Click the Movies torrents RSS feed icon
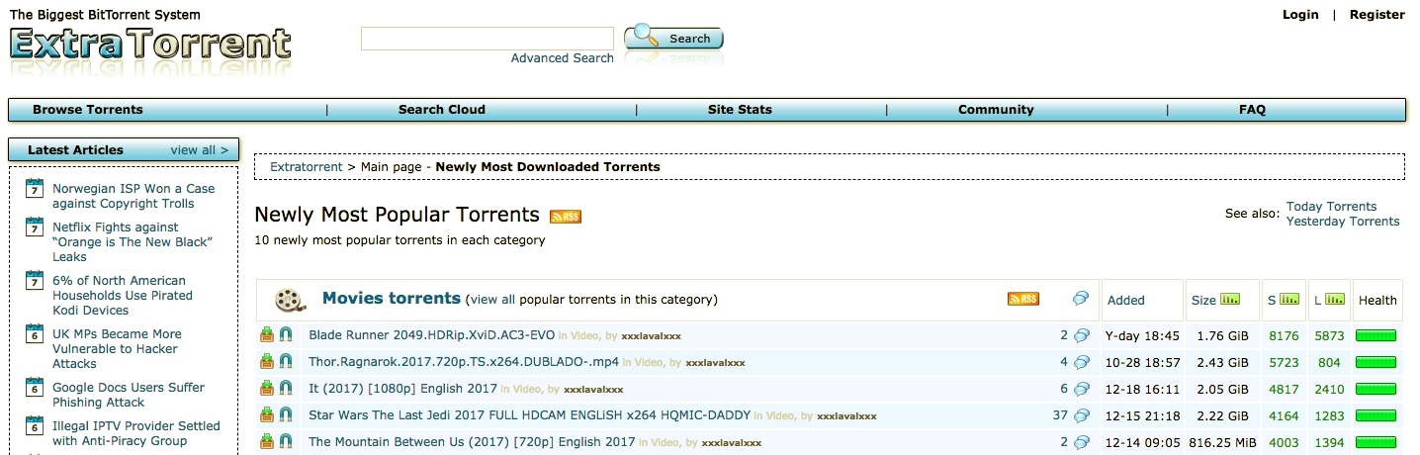The image size is (1420, 455). [x=1023, y=299]
